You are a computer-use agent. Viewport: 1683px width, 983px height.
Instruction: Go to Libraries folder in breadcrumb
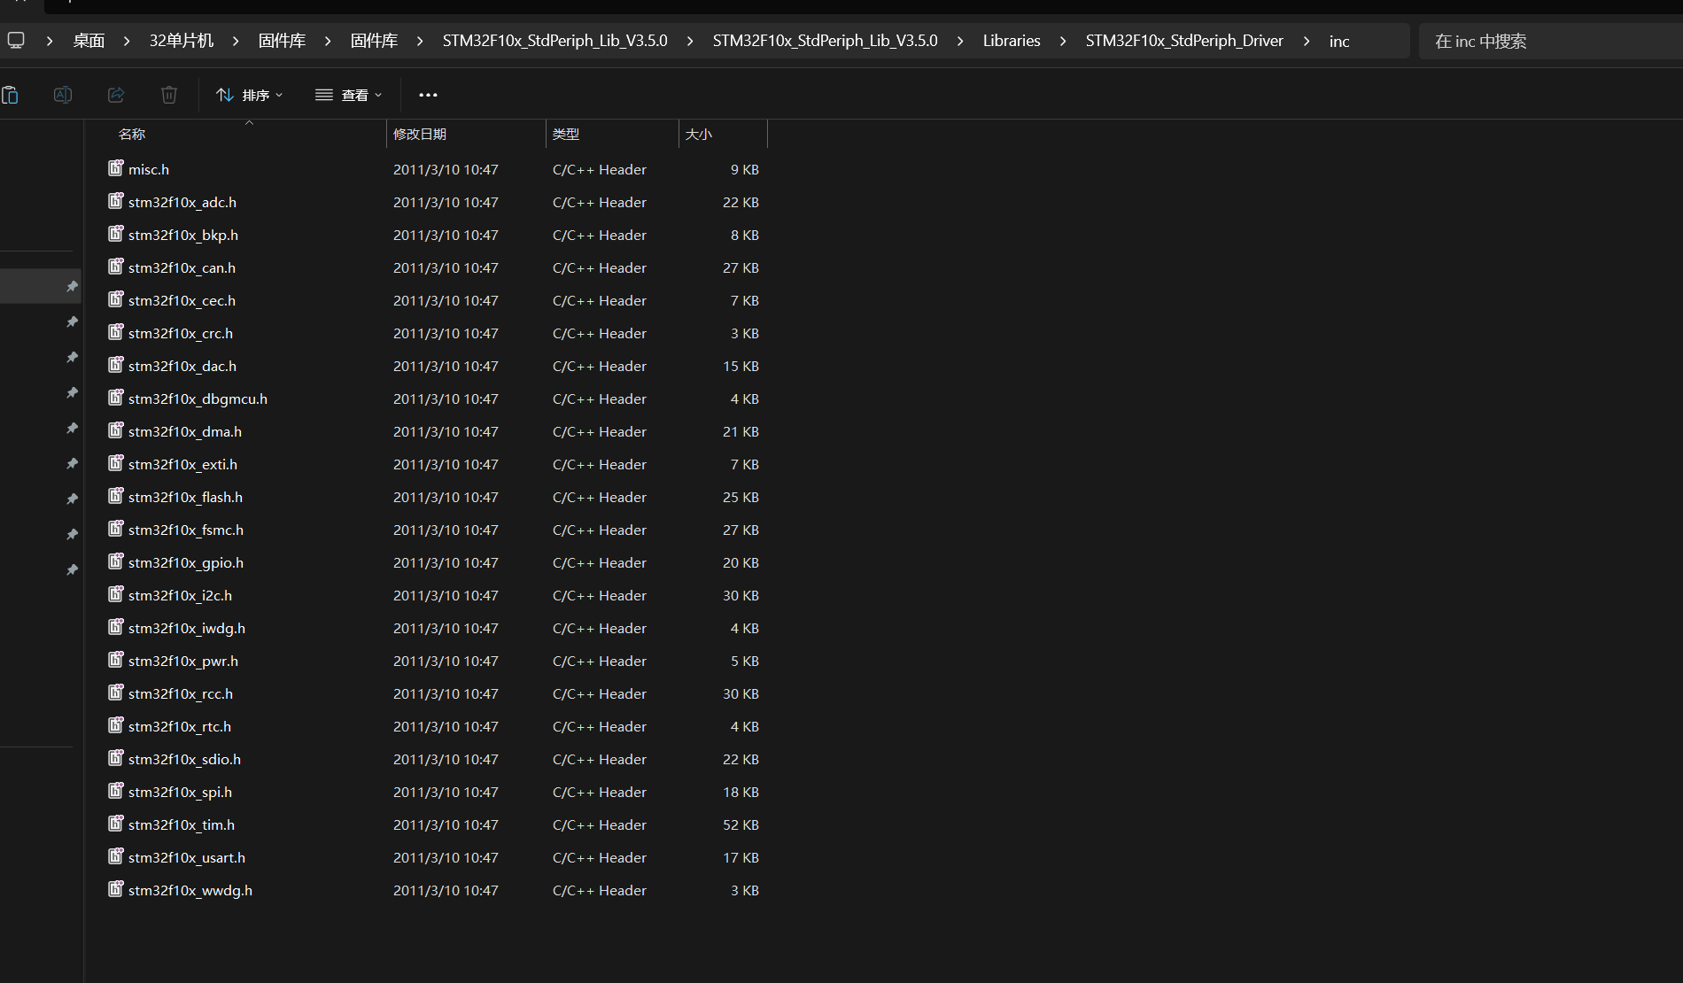click(x=1012, y=41)
